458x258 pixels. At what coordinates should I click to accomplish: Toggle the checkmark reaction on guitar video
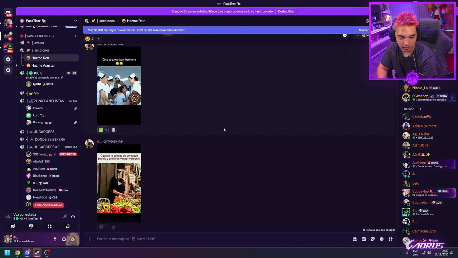(103, 130)
